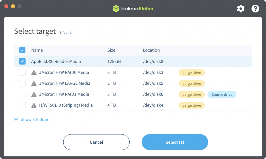Click warning icon beside H/W RAID 0 (Striping) Media

tap(34, 105)
